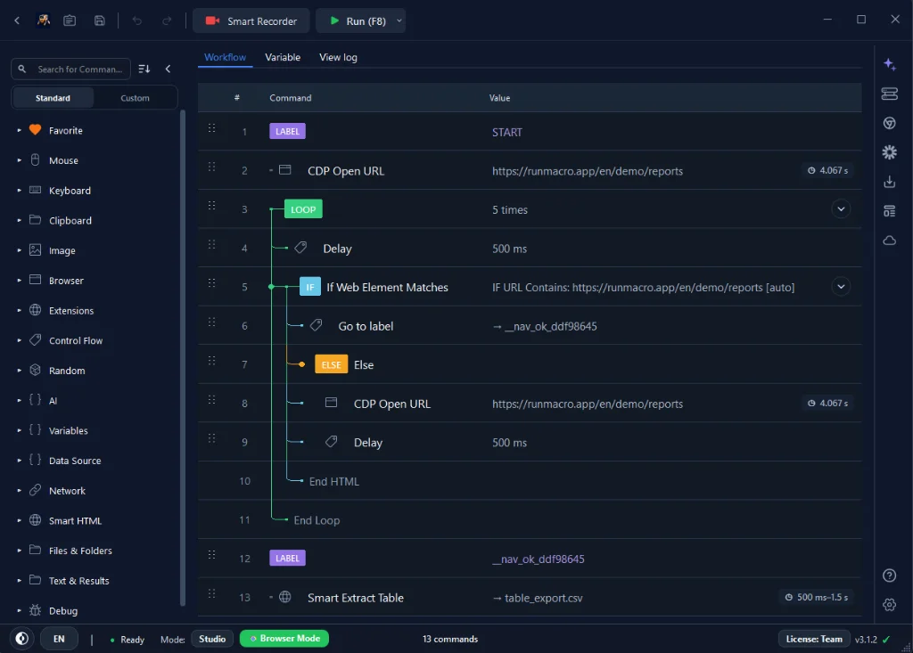Toggle Browser Mode in the status bar
Image resolution: width=913 pixels, height=653 pixels.
pos(284,639)
